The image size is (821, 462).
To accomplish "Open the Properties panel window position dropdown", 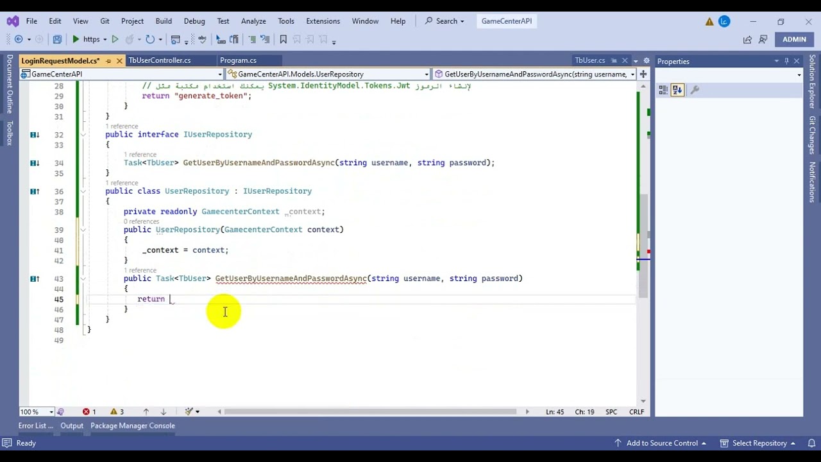I will (x=776, y=61).
